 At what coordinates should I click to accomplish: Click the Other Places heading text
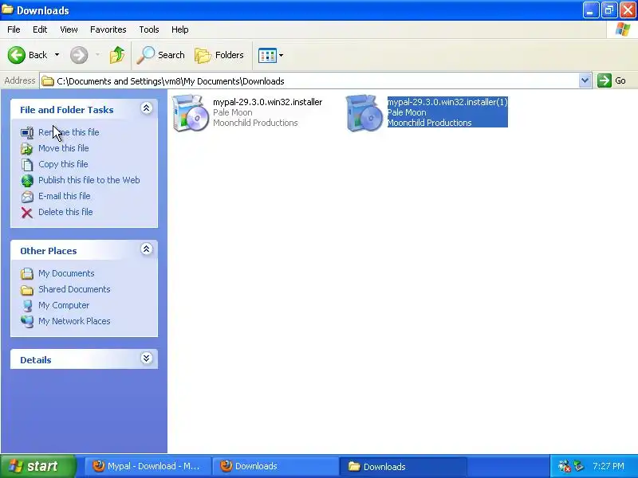coord(49,251)
